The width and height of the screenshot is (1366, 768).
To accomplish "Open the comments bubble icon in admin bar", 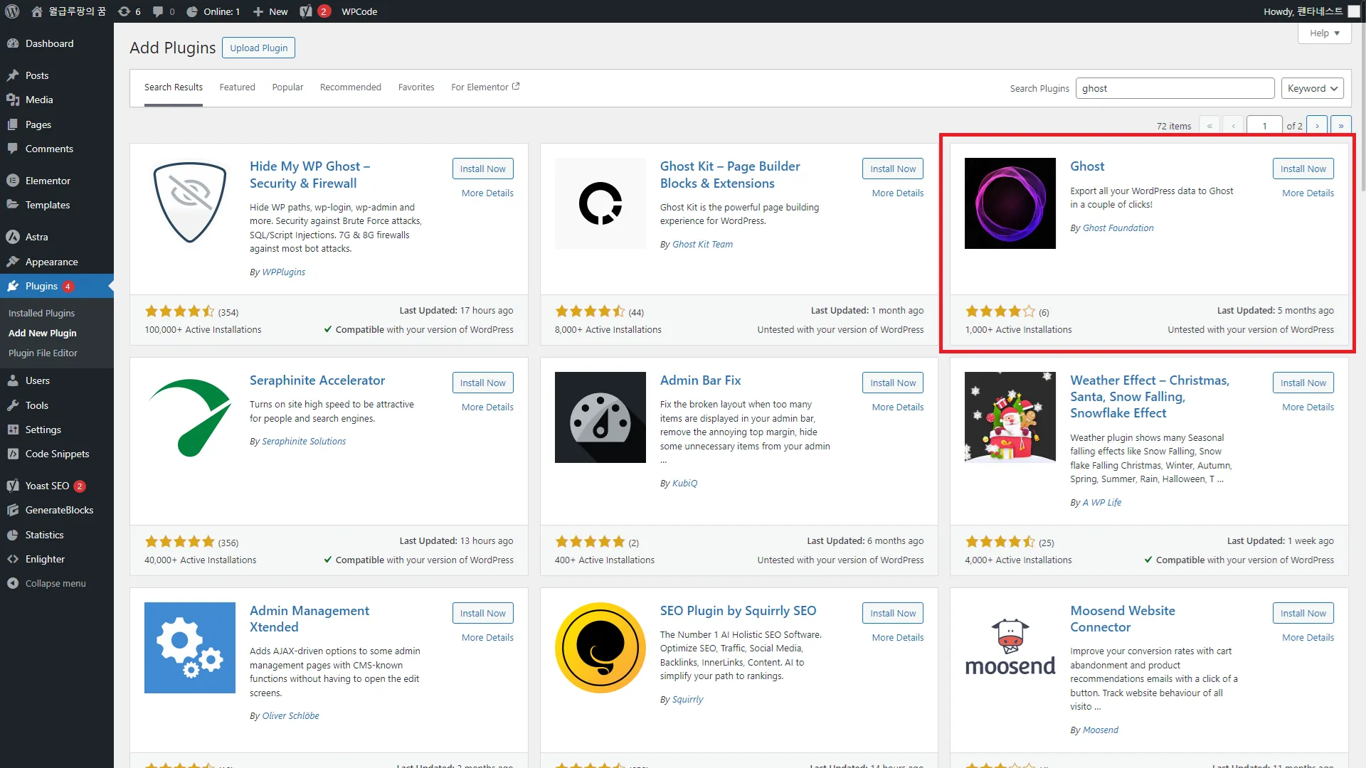I will tap(158, 11).
